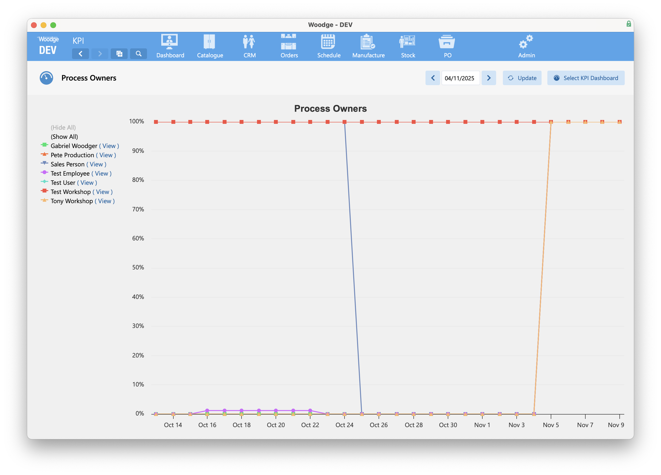Open Select KPI Dashboard chooser
This screenshot has height=475, width=661.
[x=586, y=78]
